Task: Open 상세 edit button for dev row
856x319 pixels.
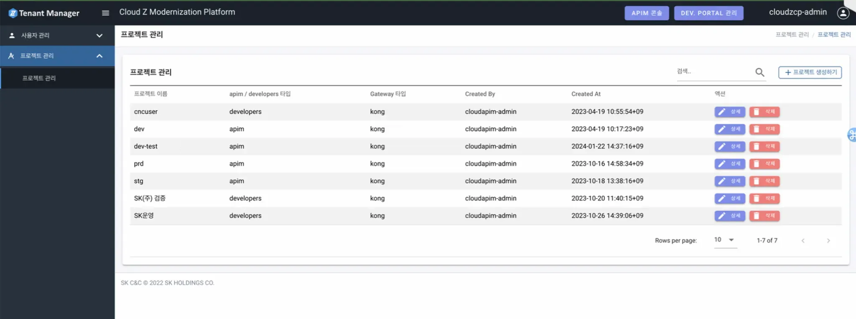Action: tap(730, 129)
